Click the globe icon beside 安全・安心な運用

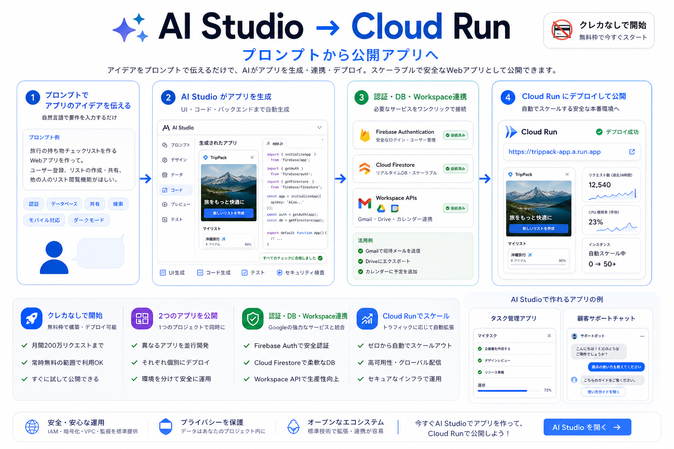tap(32, 427)
